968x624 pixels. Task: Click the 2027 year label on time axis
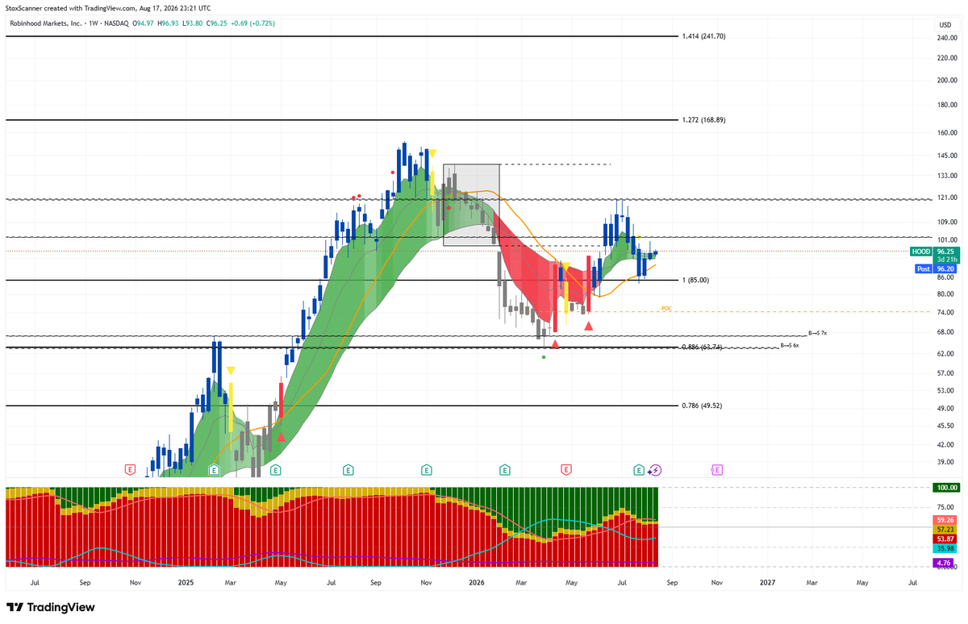click(x=767, y=581)
